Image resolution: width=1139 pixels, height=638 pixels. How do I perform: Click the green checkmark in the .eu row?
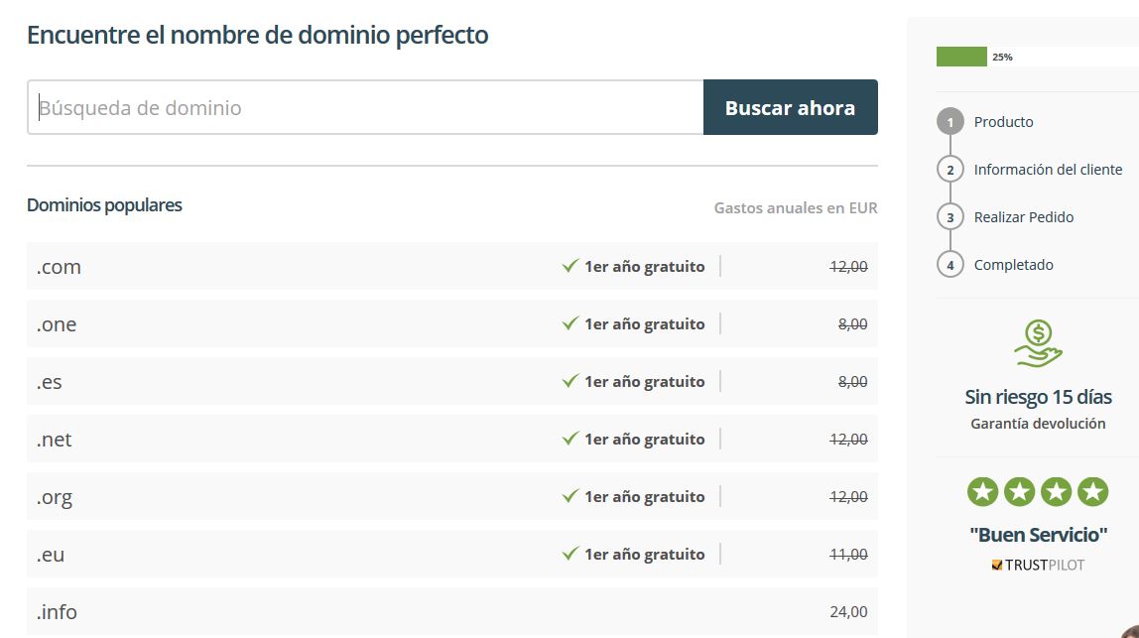point(570,554)
